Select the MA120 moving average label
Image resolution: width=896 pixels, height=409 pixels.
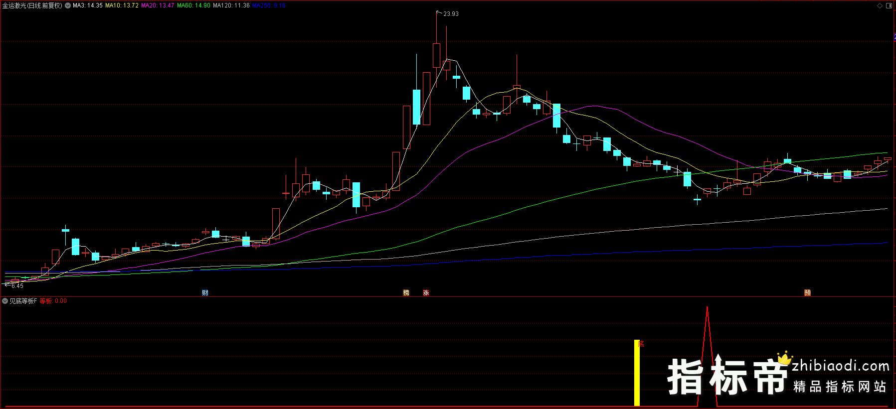[x=231, y=5]
